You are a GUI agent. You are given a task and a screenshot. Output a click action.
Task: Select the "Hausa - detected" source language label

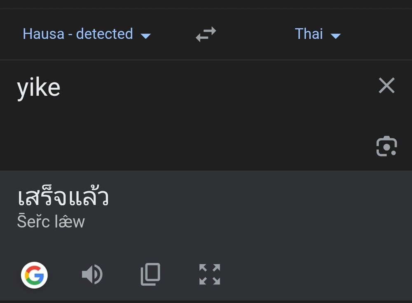coord(77,34)
